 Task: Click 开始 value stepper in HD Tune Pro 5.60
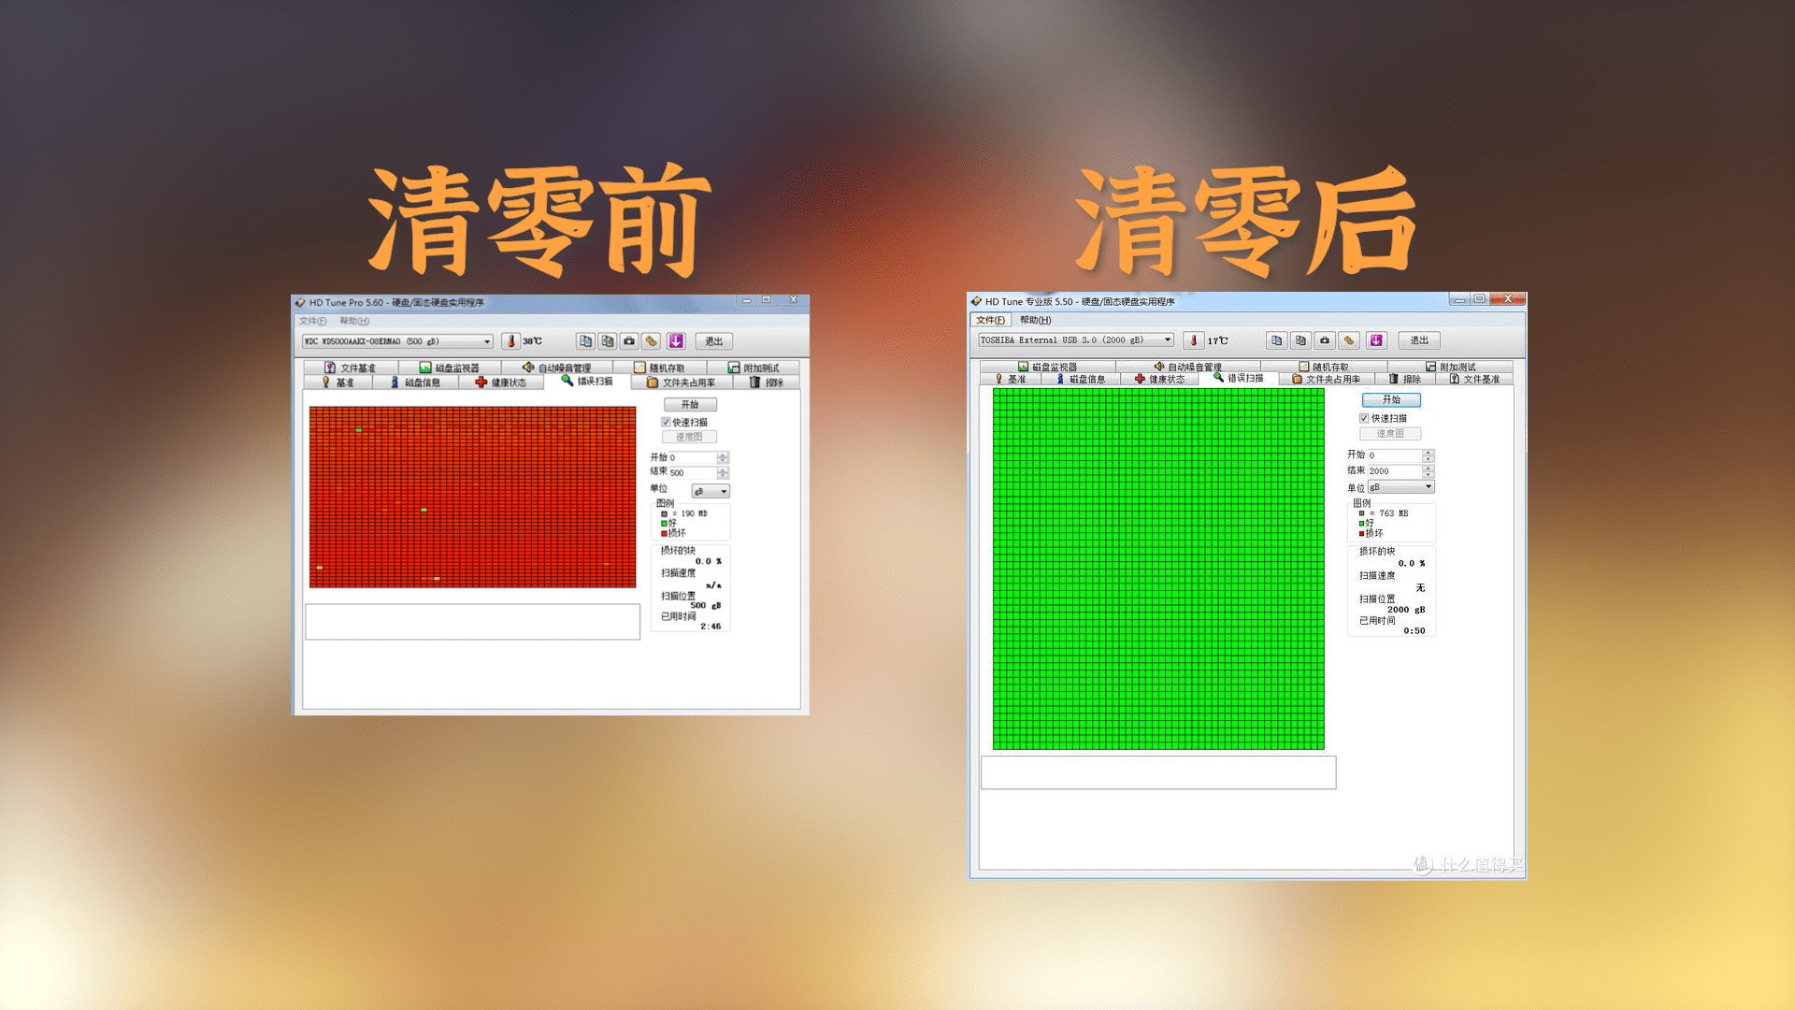pos(723,458)
